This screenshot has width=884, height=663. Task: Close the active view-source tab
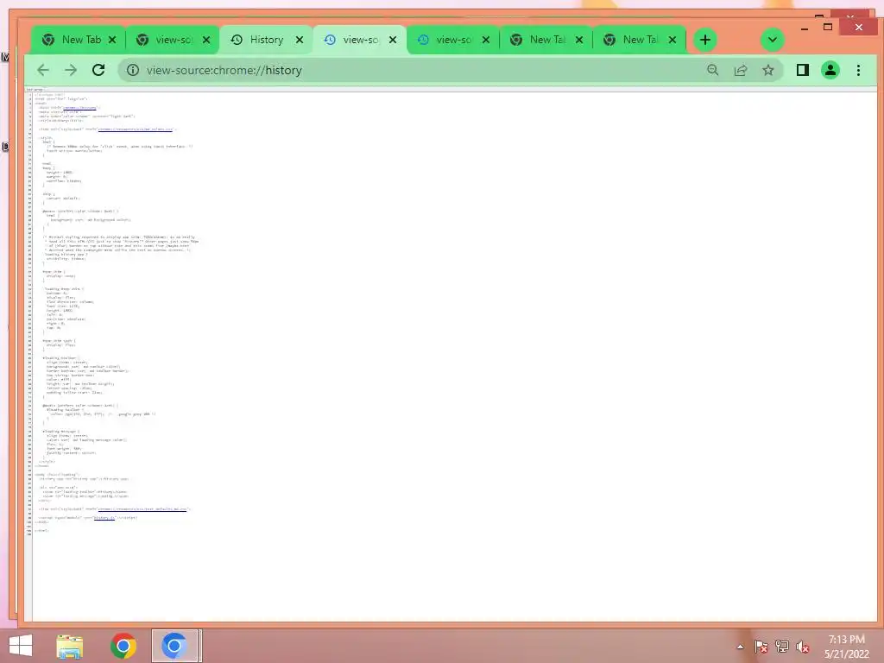[x=393, y=40]
